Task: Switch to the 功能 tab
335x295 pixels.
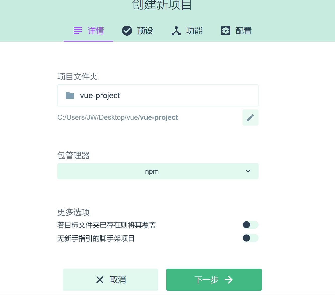Action: click(x=187, y=31)
